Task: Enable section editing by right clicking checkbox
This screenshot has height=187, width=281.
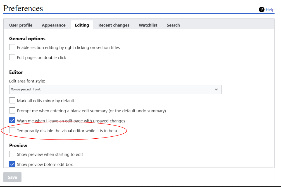Action: point(12,47)
